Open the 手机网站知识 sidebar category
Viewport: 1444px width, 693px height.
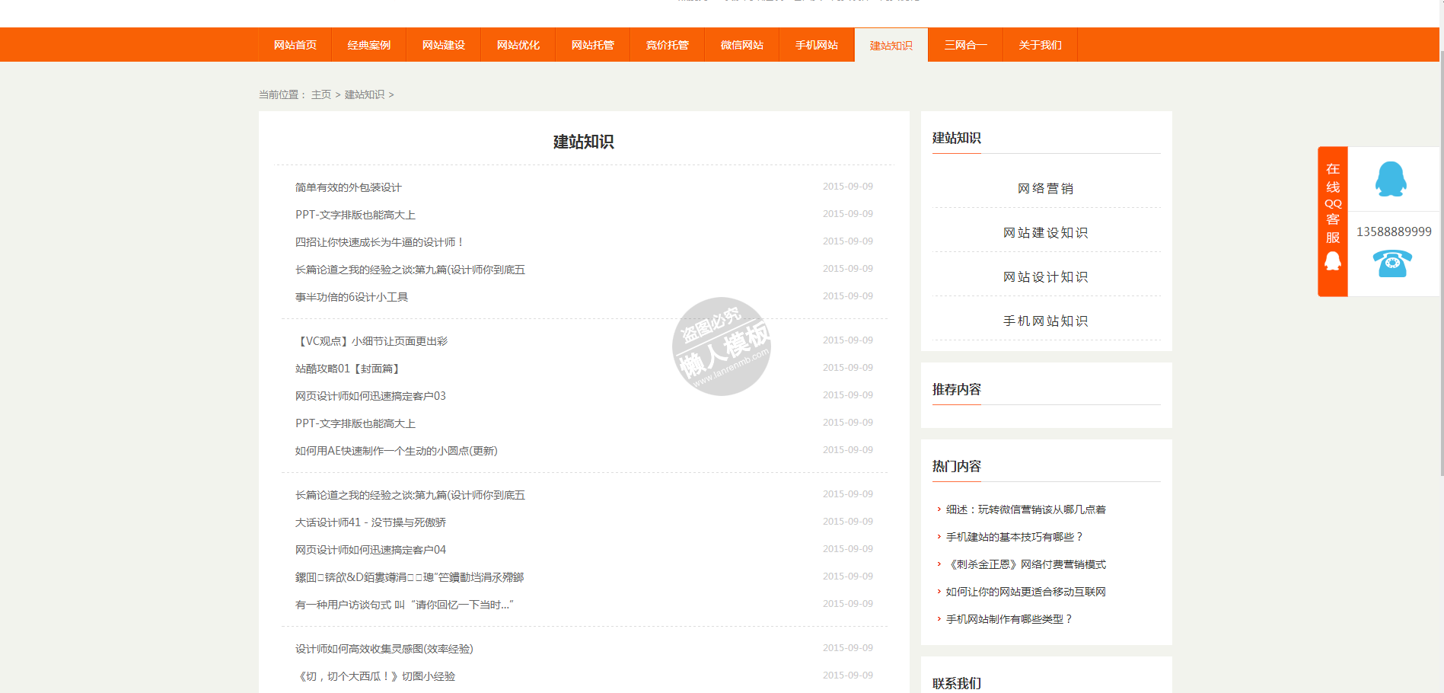(1046, 321)
